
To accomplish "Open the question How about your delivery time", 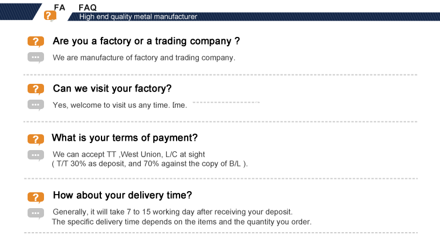I will [x=123, y=195].
